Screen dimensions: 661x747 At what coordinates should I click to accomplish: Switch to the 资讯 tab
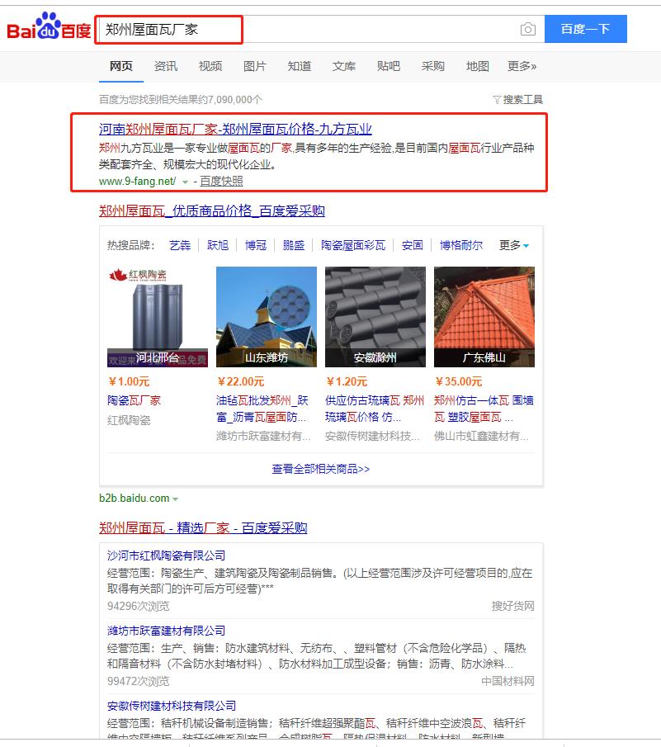coord(166,66)
